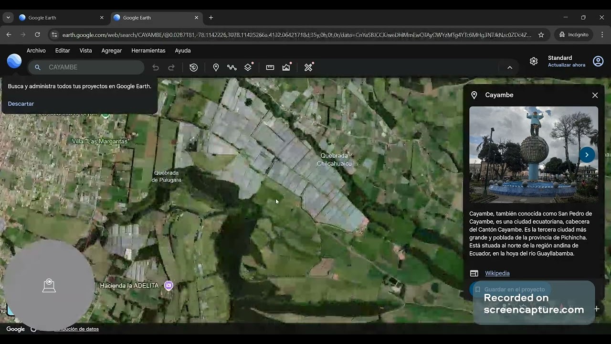Click the Cayambe location pin icon

[x=474, y=95]
